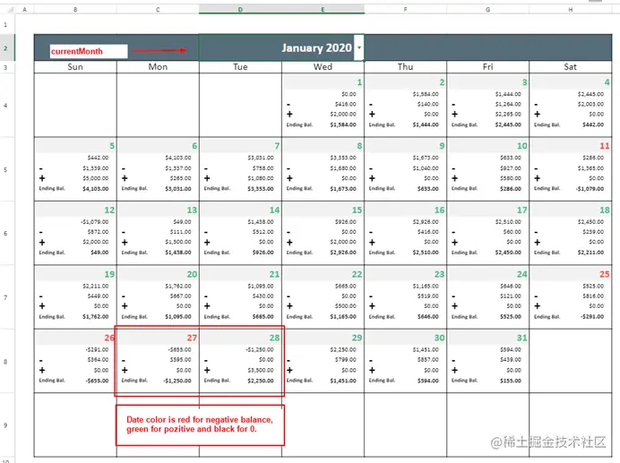Click the Sat weekday header
This screenshot has width=620, height=463.
[x=570, y=67]
